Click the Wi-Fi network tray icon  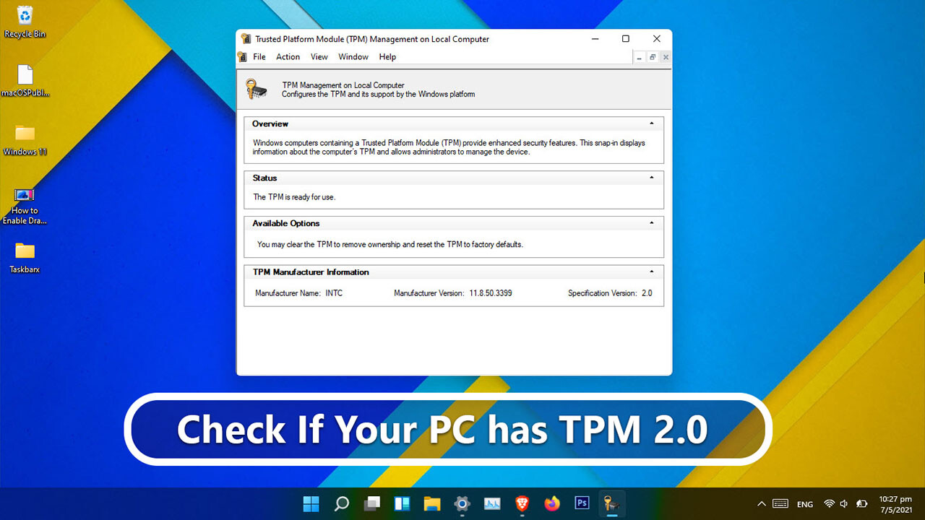829,504
